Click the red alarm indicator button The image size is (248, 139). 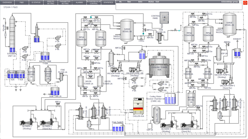(245, 3)
